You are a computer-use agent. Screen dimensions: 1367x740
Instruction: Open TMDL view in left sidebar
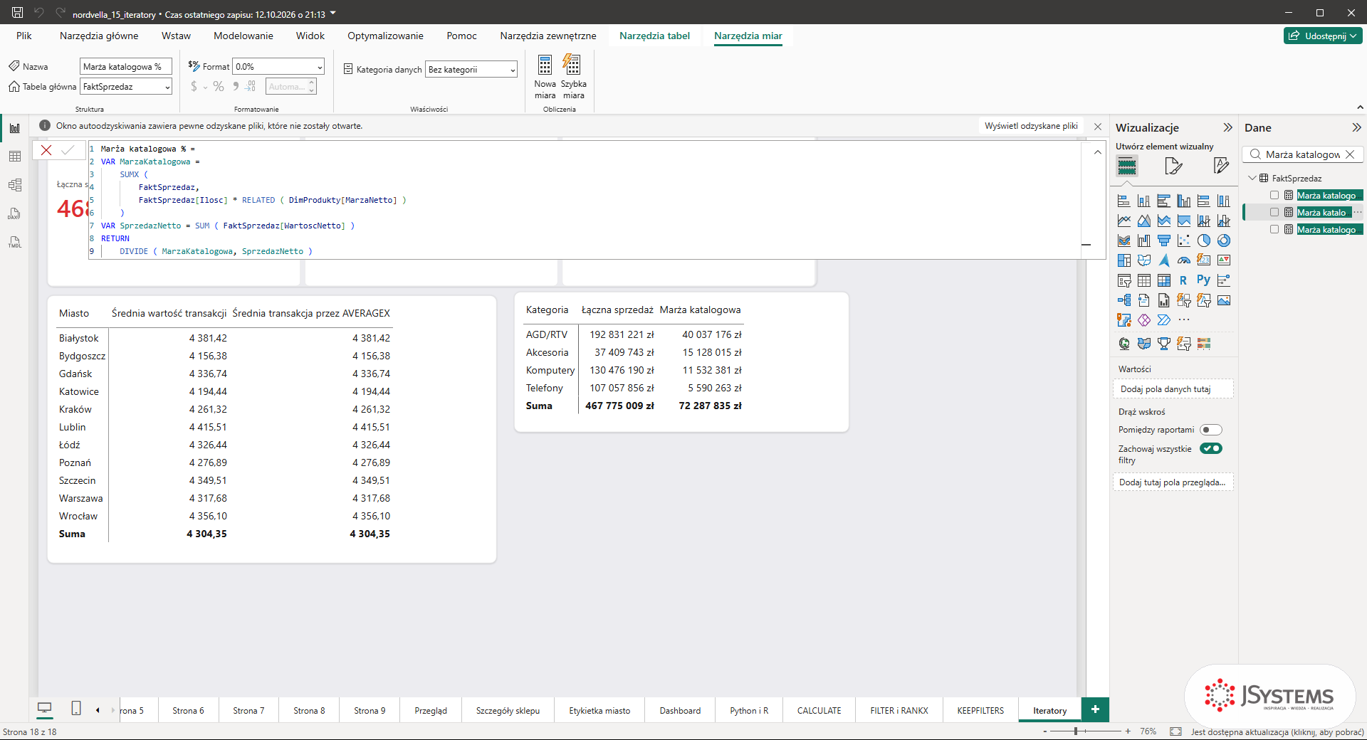(x=15, y=242)
